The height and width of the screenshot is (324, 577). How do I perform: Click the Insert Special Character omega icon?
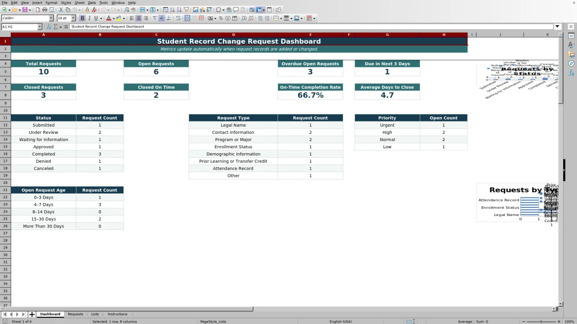point(218,10)
